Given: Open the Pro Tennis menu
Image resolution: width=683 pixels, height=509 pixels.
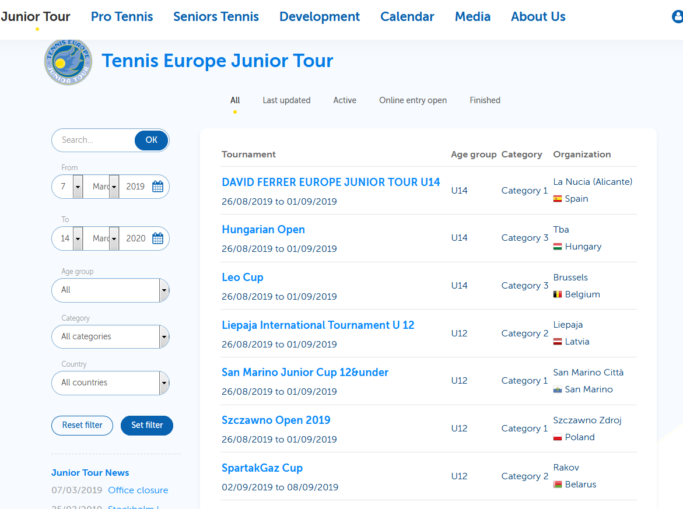Looking at the screenshot, I should click(122, 16).
